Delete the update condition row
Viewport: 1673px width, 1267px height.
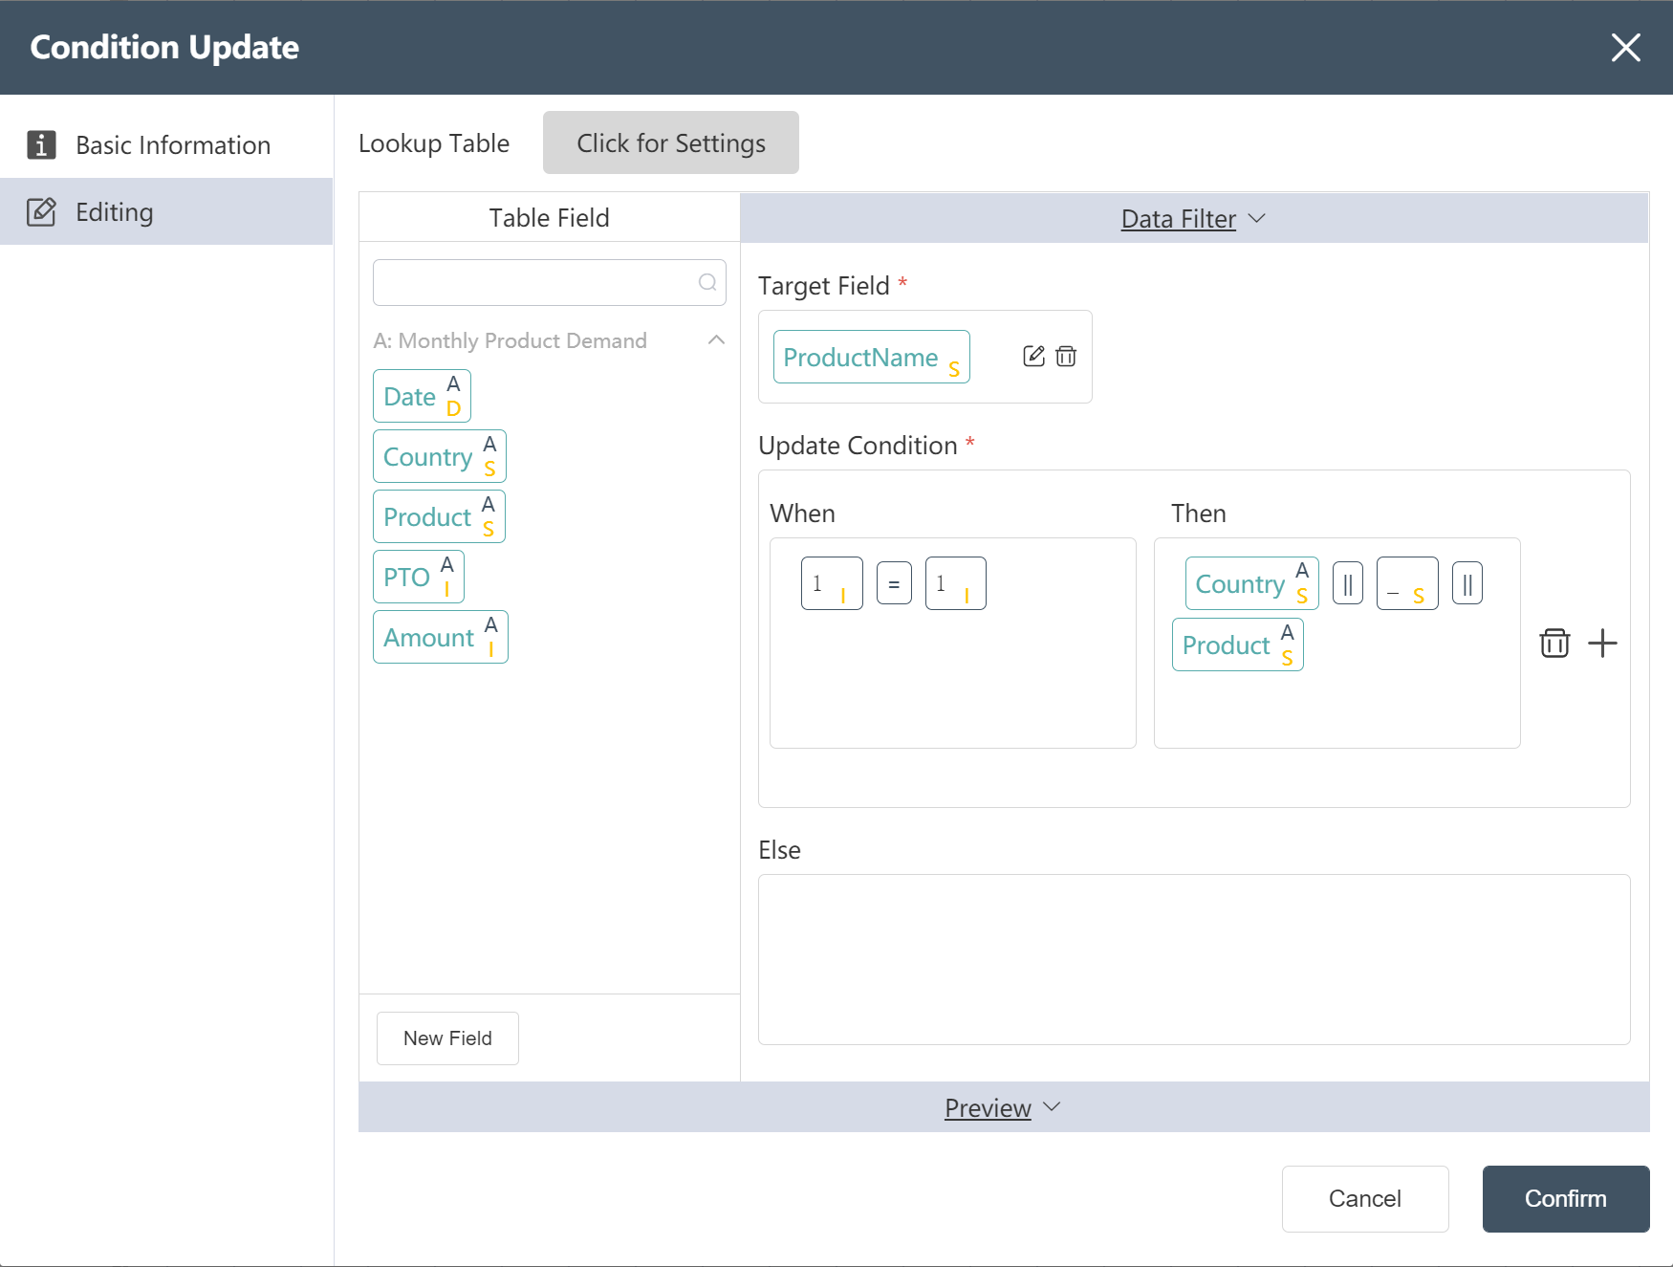[x=1554, y=644]
